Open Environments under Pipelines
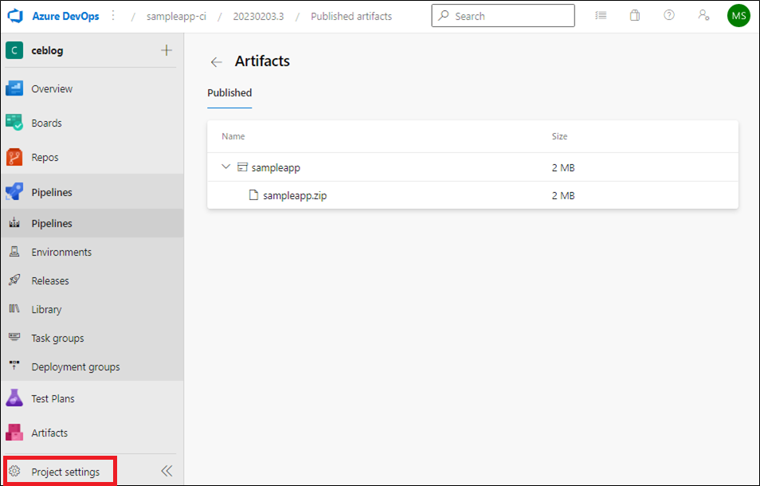Viewport: 760px width, 486px height. click(x=92, y=252)
